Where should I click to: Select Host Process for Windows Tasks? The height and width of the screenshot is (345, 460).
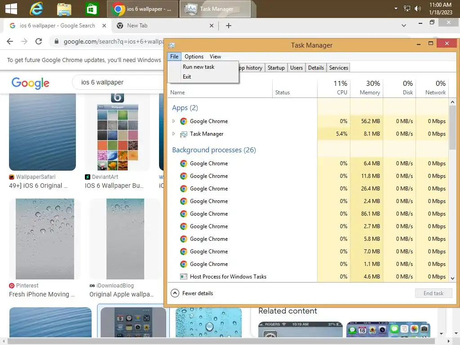point(308,276)
